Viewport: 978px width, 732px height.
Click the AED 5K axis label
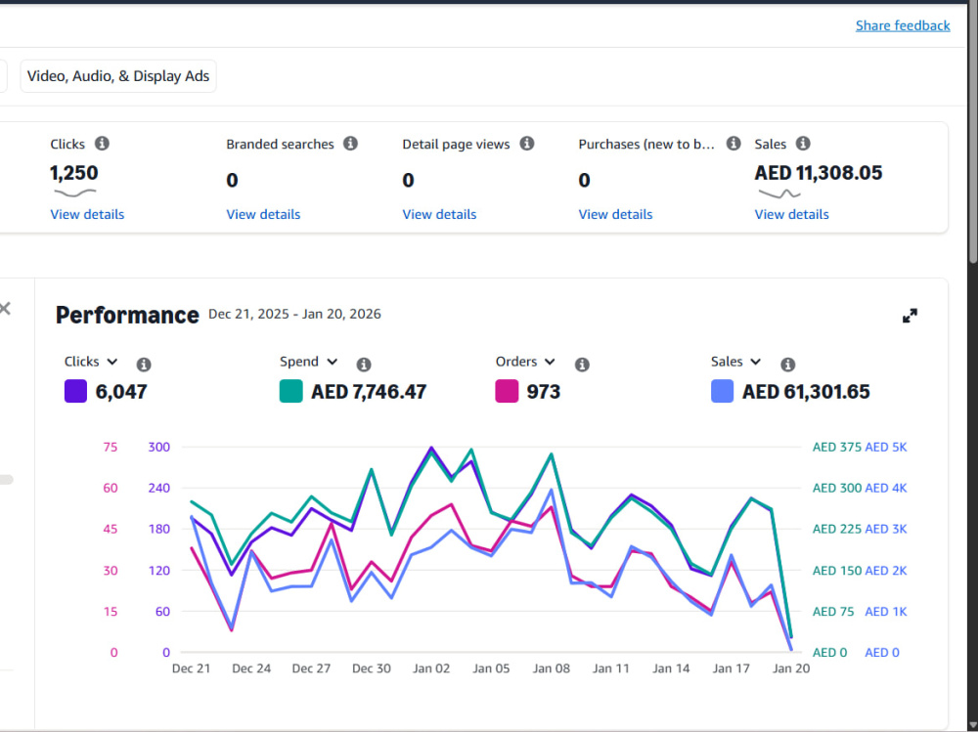[886, 447]
